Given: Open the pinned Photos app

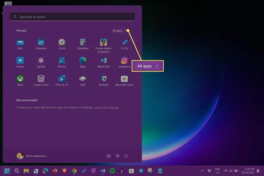Looking at the screenshot, I should click(x=62, y=62).
